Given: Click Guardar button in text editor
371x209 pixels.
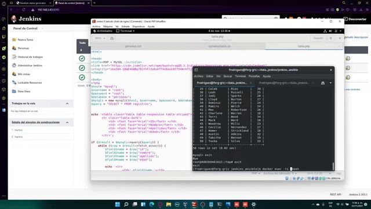Looking at the screenshot, I should (x=318, y=38).
